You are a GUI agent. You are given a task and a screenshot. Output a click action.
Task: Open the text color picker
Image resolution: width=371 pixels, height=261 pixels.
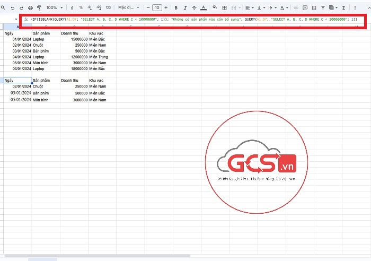pyautogui.click(x=204, y=8)
